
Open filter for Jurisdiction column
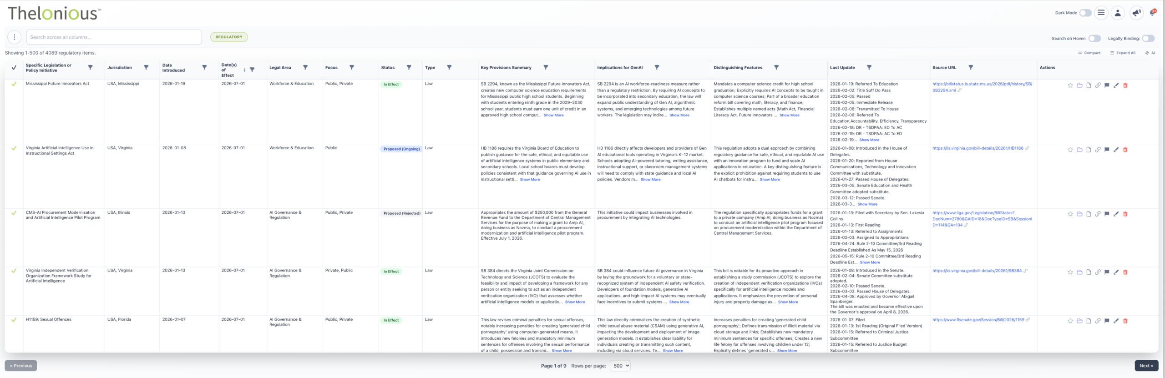(x=146, y=68)
